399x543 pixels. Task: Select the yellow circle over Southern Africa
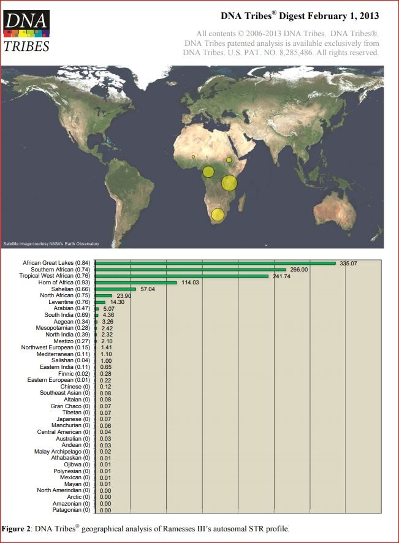(x=218, y=215)
